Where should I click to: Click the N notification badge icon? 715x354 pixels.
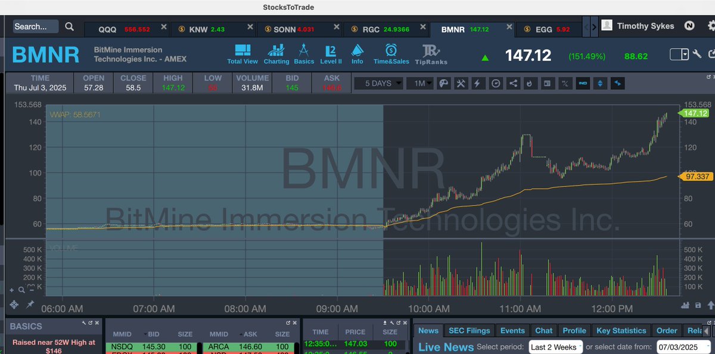pos(689,26)
